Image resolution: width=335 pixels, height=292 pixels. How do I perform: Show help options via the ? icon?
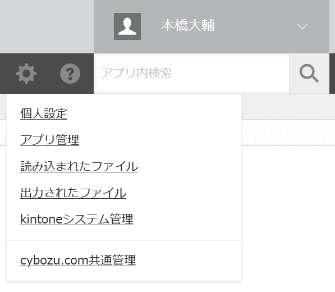pyautogui.click(x=70, y=74)
